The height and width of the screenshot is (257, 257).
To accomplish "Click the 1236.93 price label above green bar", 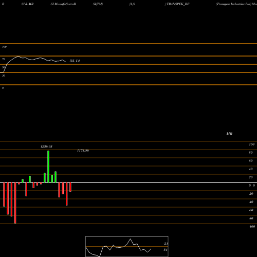I will 46,146.
